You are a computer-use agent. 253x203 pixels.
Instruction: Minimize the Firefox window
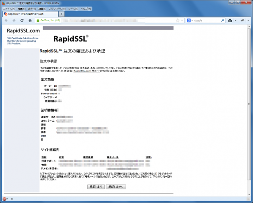[x=231, y=3]
